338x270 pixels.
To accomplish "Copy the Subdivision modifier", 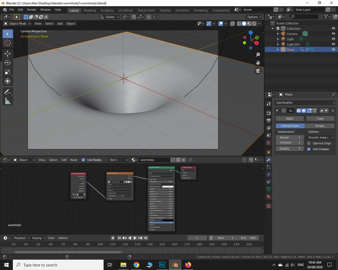I will [320, 118].
